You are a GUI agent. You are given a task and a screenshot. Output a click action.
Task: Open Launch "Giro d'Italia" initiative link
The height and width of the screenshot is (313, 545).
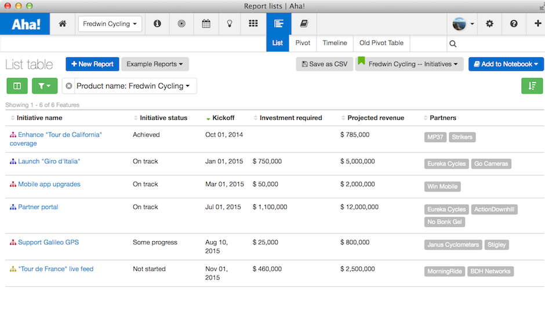coord(49,161)
